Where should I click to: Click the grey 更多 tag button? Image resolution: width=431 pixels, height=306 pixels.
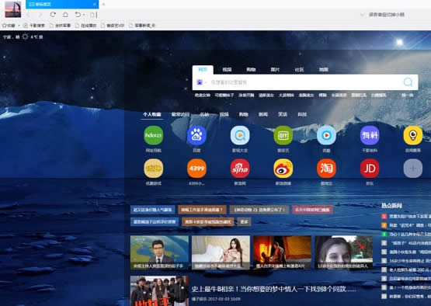click(x=245, y=221)
